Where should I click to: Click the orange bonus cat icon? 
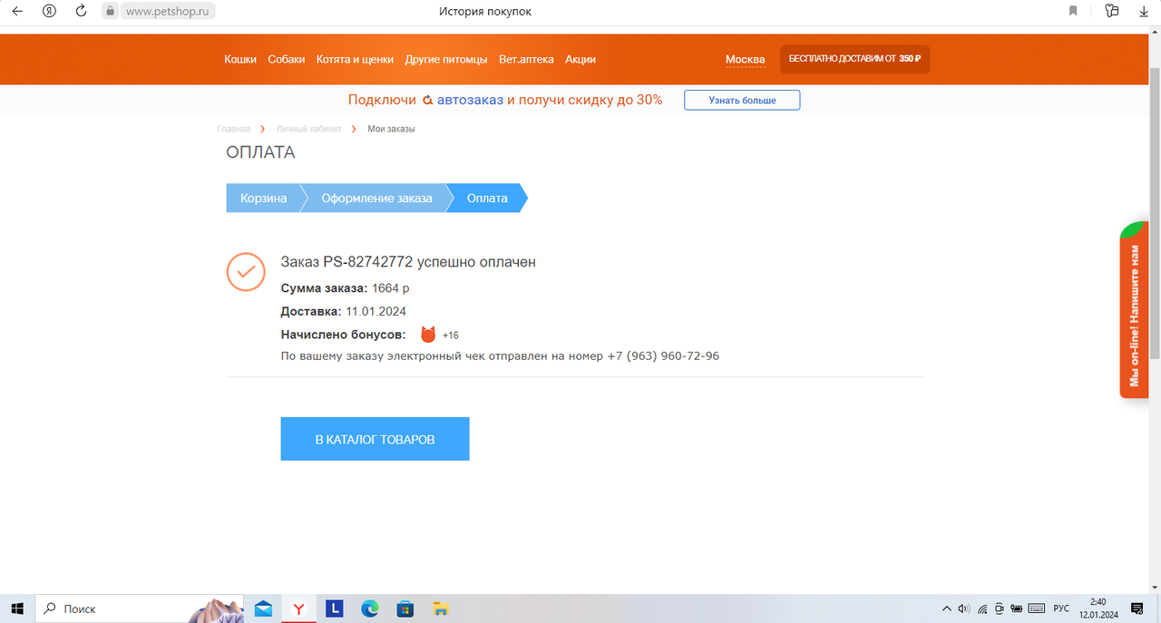click(x=428, y=335)
